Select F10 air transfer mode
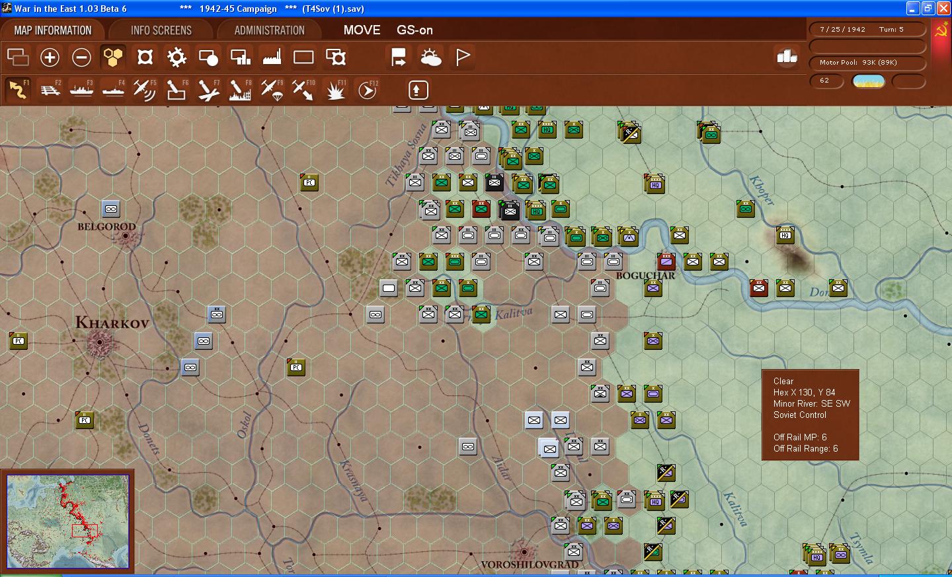This screenshot has height=577, width=952. click(303, 90)
